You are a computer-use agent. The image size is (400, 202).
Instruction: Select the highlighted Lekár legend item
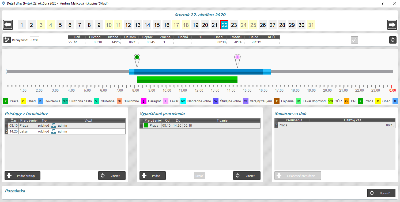click(x=171, y=101)
